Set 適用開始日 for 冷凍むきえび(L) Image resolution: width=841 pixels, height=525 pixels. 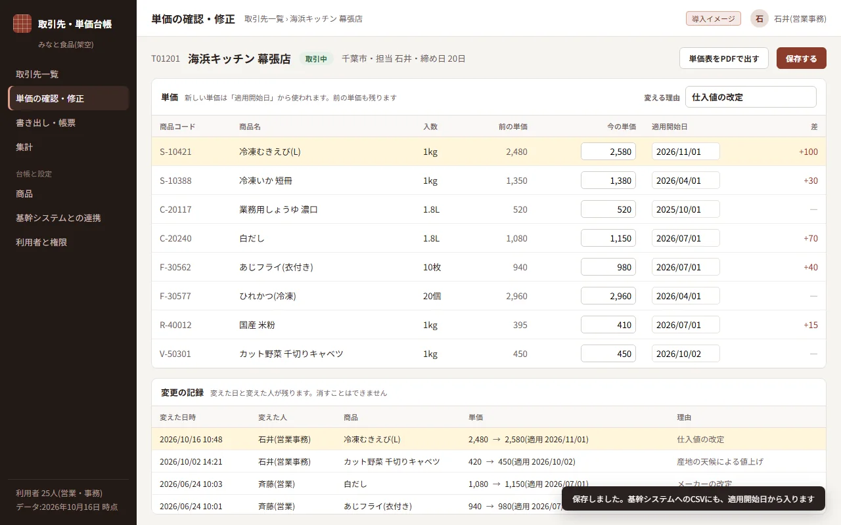686,152
